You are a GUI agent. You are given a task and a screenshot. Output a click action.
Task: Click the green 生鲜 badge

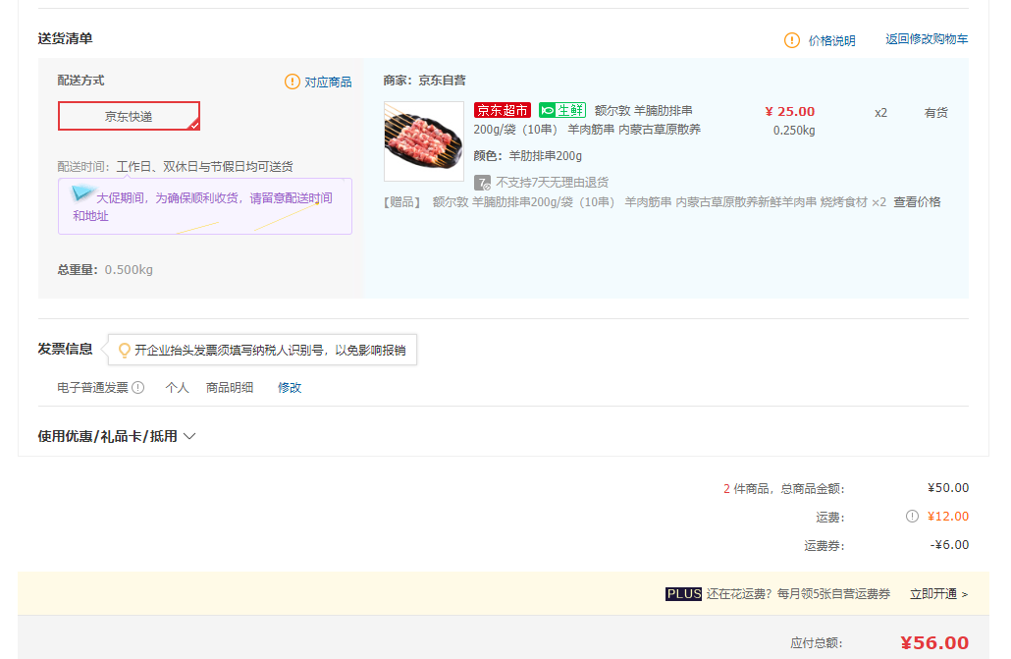point(562,110)
